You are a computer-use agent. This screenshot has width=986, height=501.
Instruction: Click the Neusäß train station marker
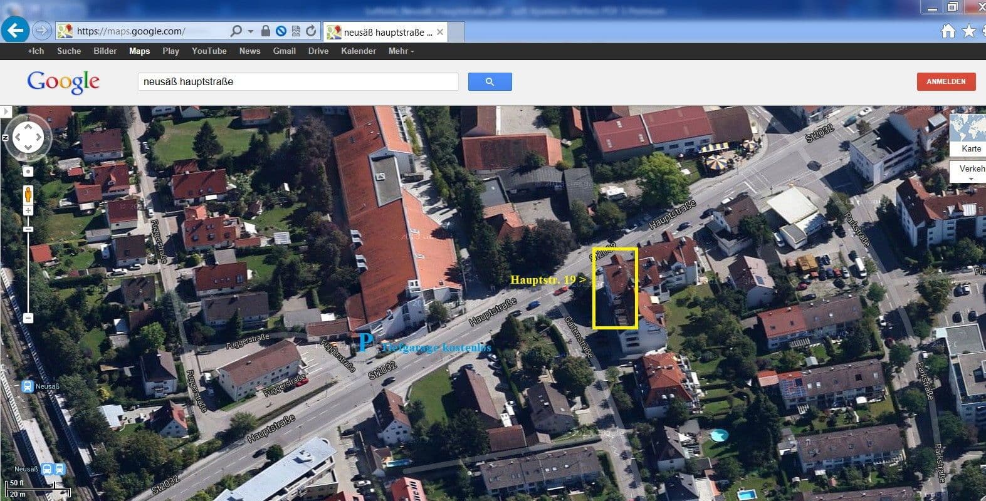[x=27, y=386]
